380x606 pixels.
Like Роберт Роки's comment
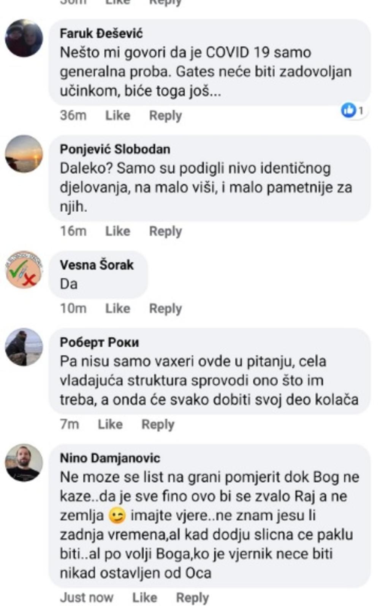(x=110, y=424)
